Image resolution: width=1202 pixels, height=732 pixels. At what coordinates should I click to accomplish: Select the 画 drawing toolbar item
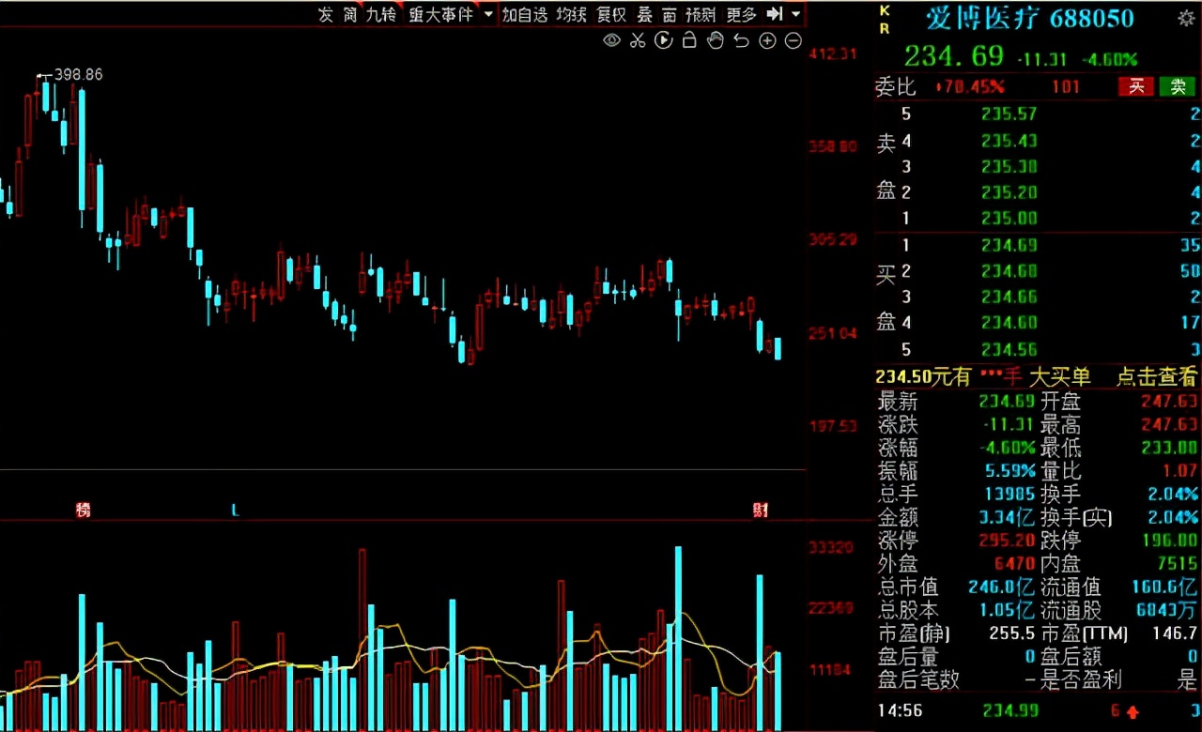coord(669,14)
